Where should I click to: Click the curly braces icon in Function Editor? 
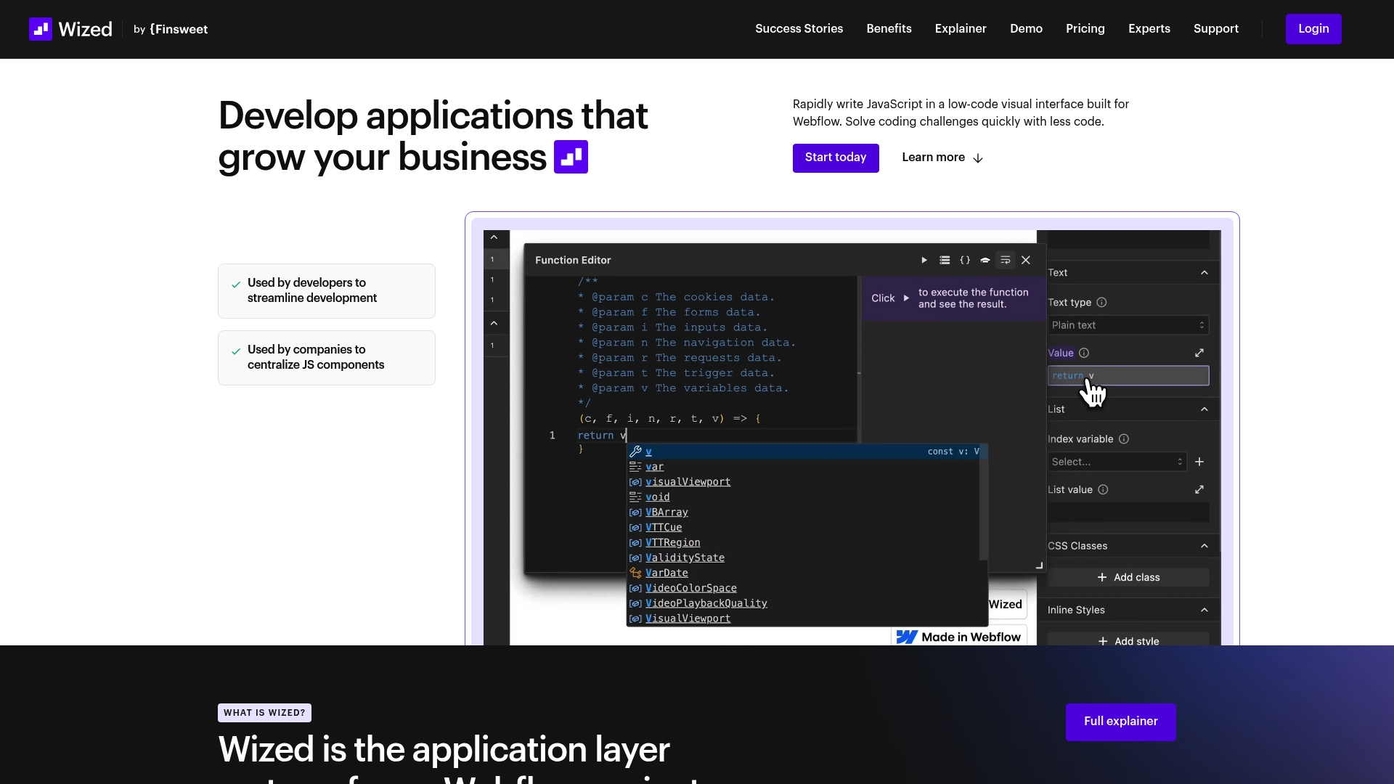965,260
